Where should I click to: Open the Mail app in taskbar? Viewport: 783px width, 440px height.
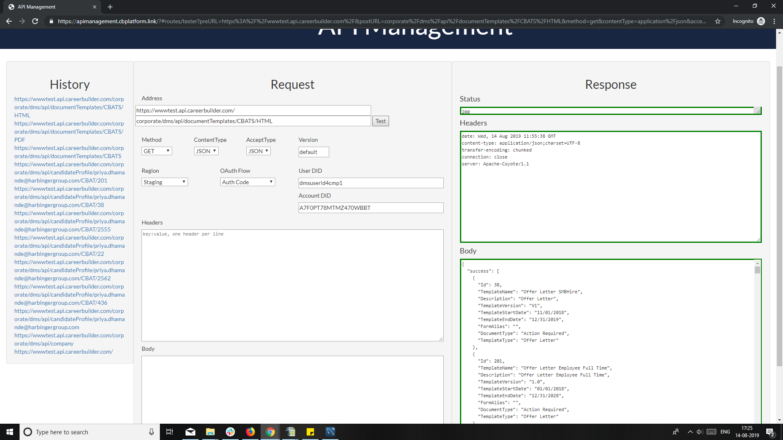click(x=190, y=432)
